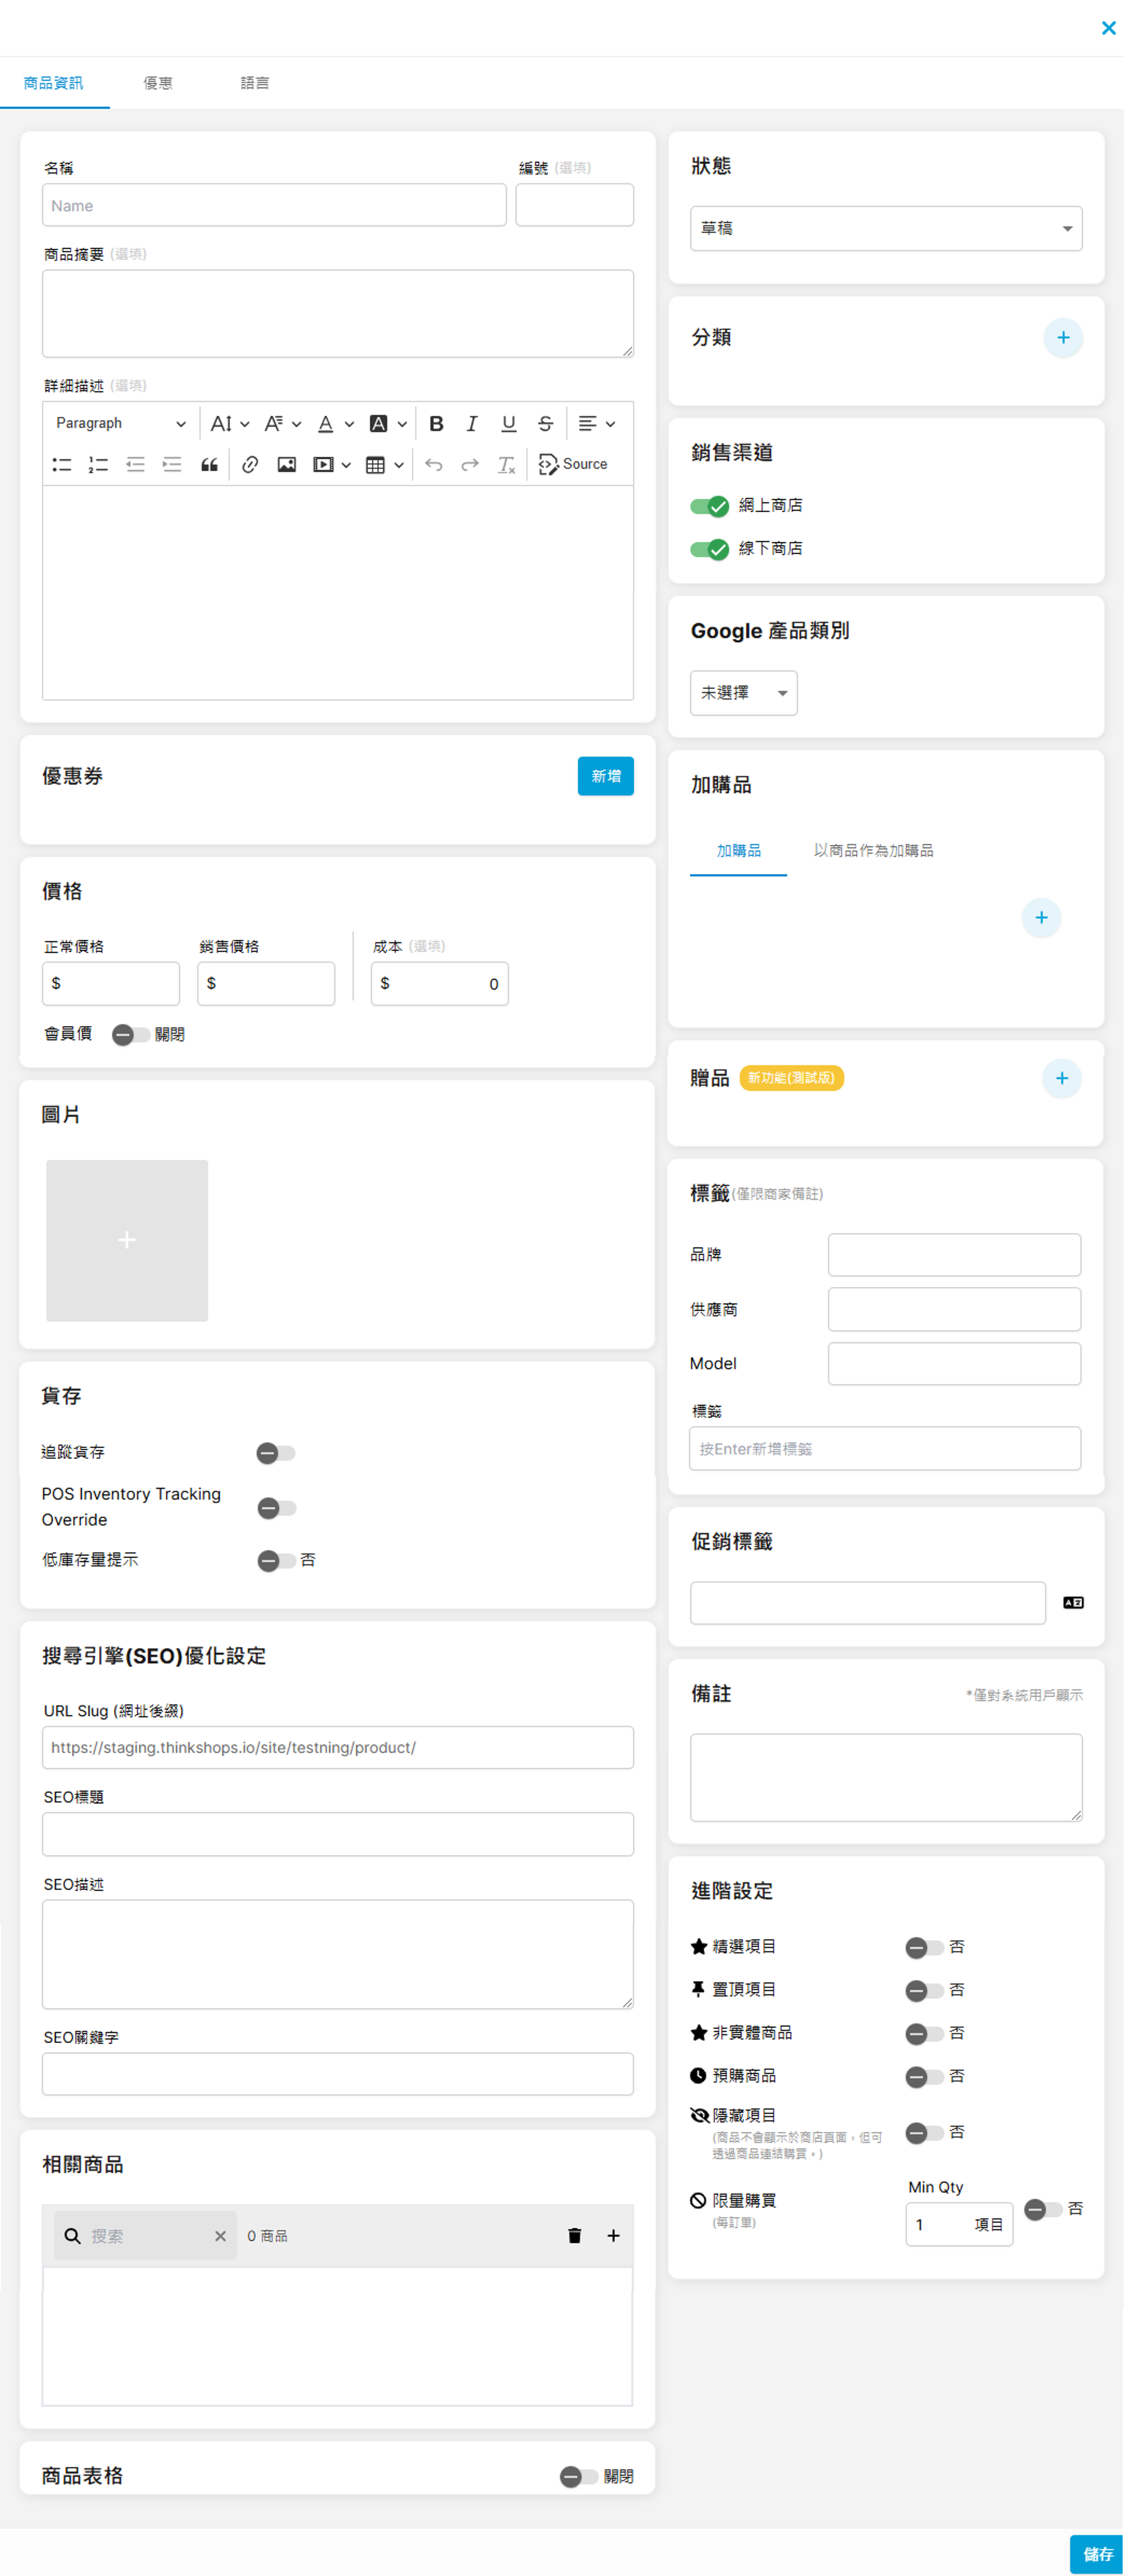Enable the 追蹤貨存 toggle
Screen dimensions: 1125x2576
click(x=275, y=1453)
